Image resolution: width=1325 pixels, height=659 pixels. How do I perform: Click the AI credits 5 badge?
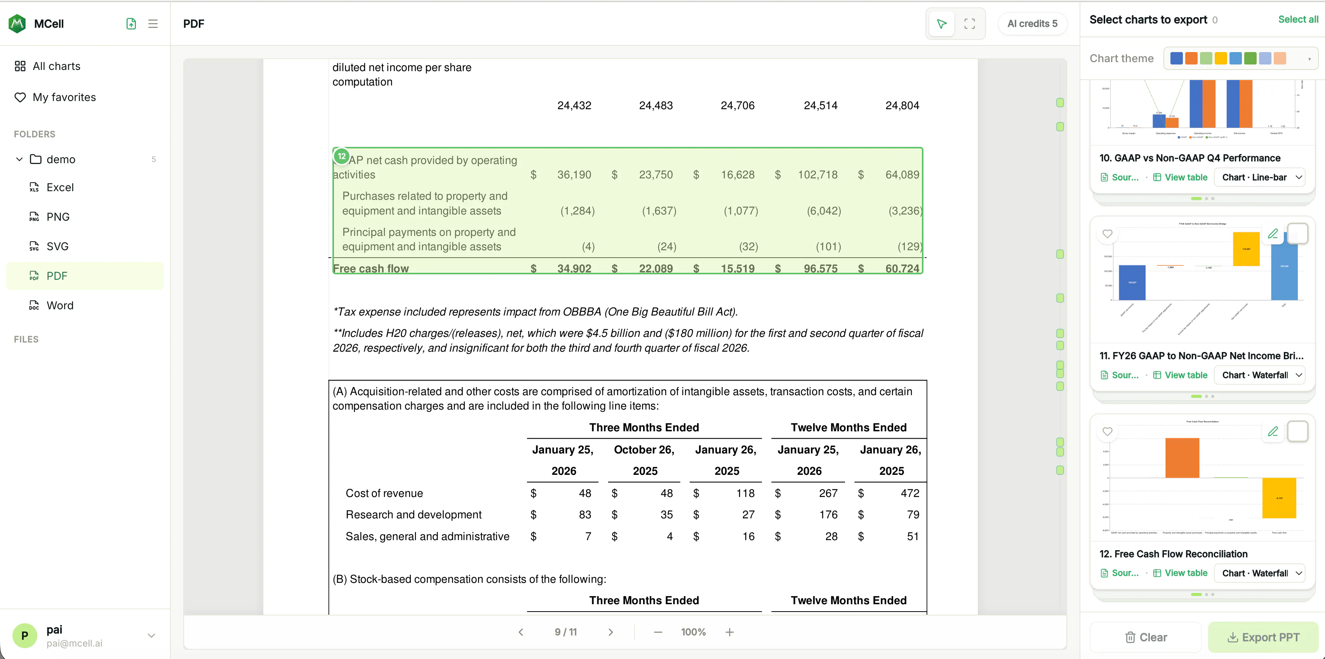click(x=1032, y=24)
